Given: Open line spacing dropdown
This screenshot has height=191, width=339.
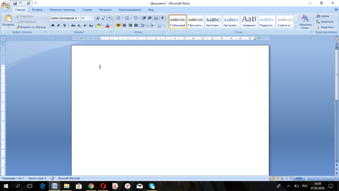Looking at the screenshot, I should tap(143, 25).
